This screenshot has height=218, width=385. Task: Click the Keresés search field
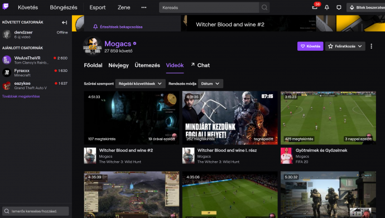point(209,8)
